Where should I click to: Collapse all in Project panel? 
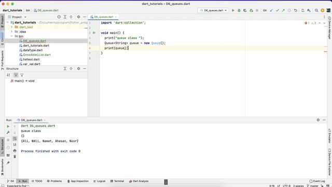71,17
